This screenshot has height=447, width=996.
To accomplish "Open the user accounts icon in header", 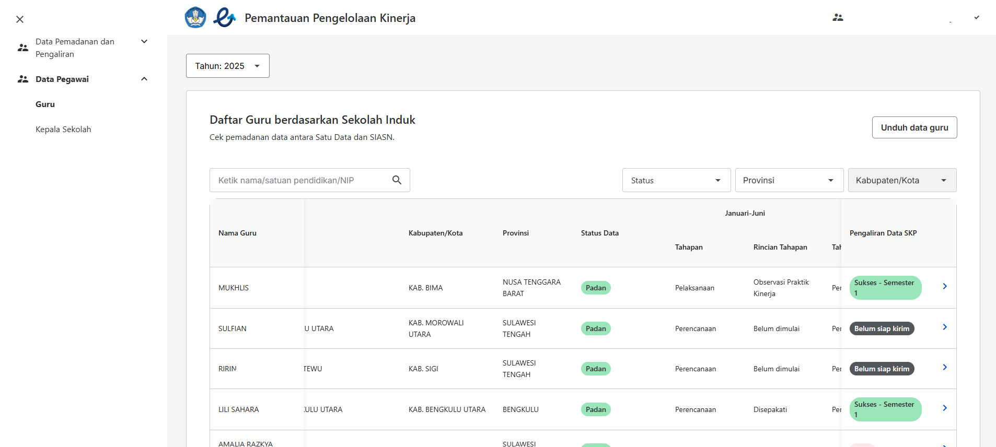I will click(x=838, y=17).
